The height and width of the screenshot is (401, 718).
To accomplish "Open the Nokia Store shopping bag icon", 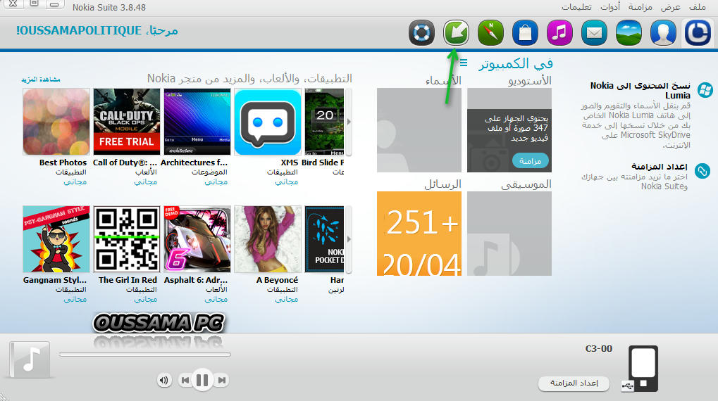I will (525, 32).
